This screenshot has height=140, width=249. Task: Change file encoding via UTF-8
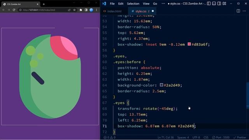(196, 137)
